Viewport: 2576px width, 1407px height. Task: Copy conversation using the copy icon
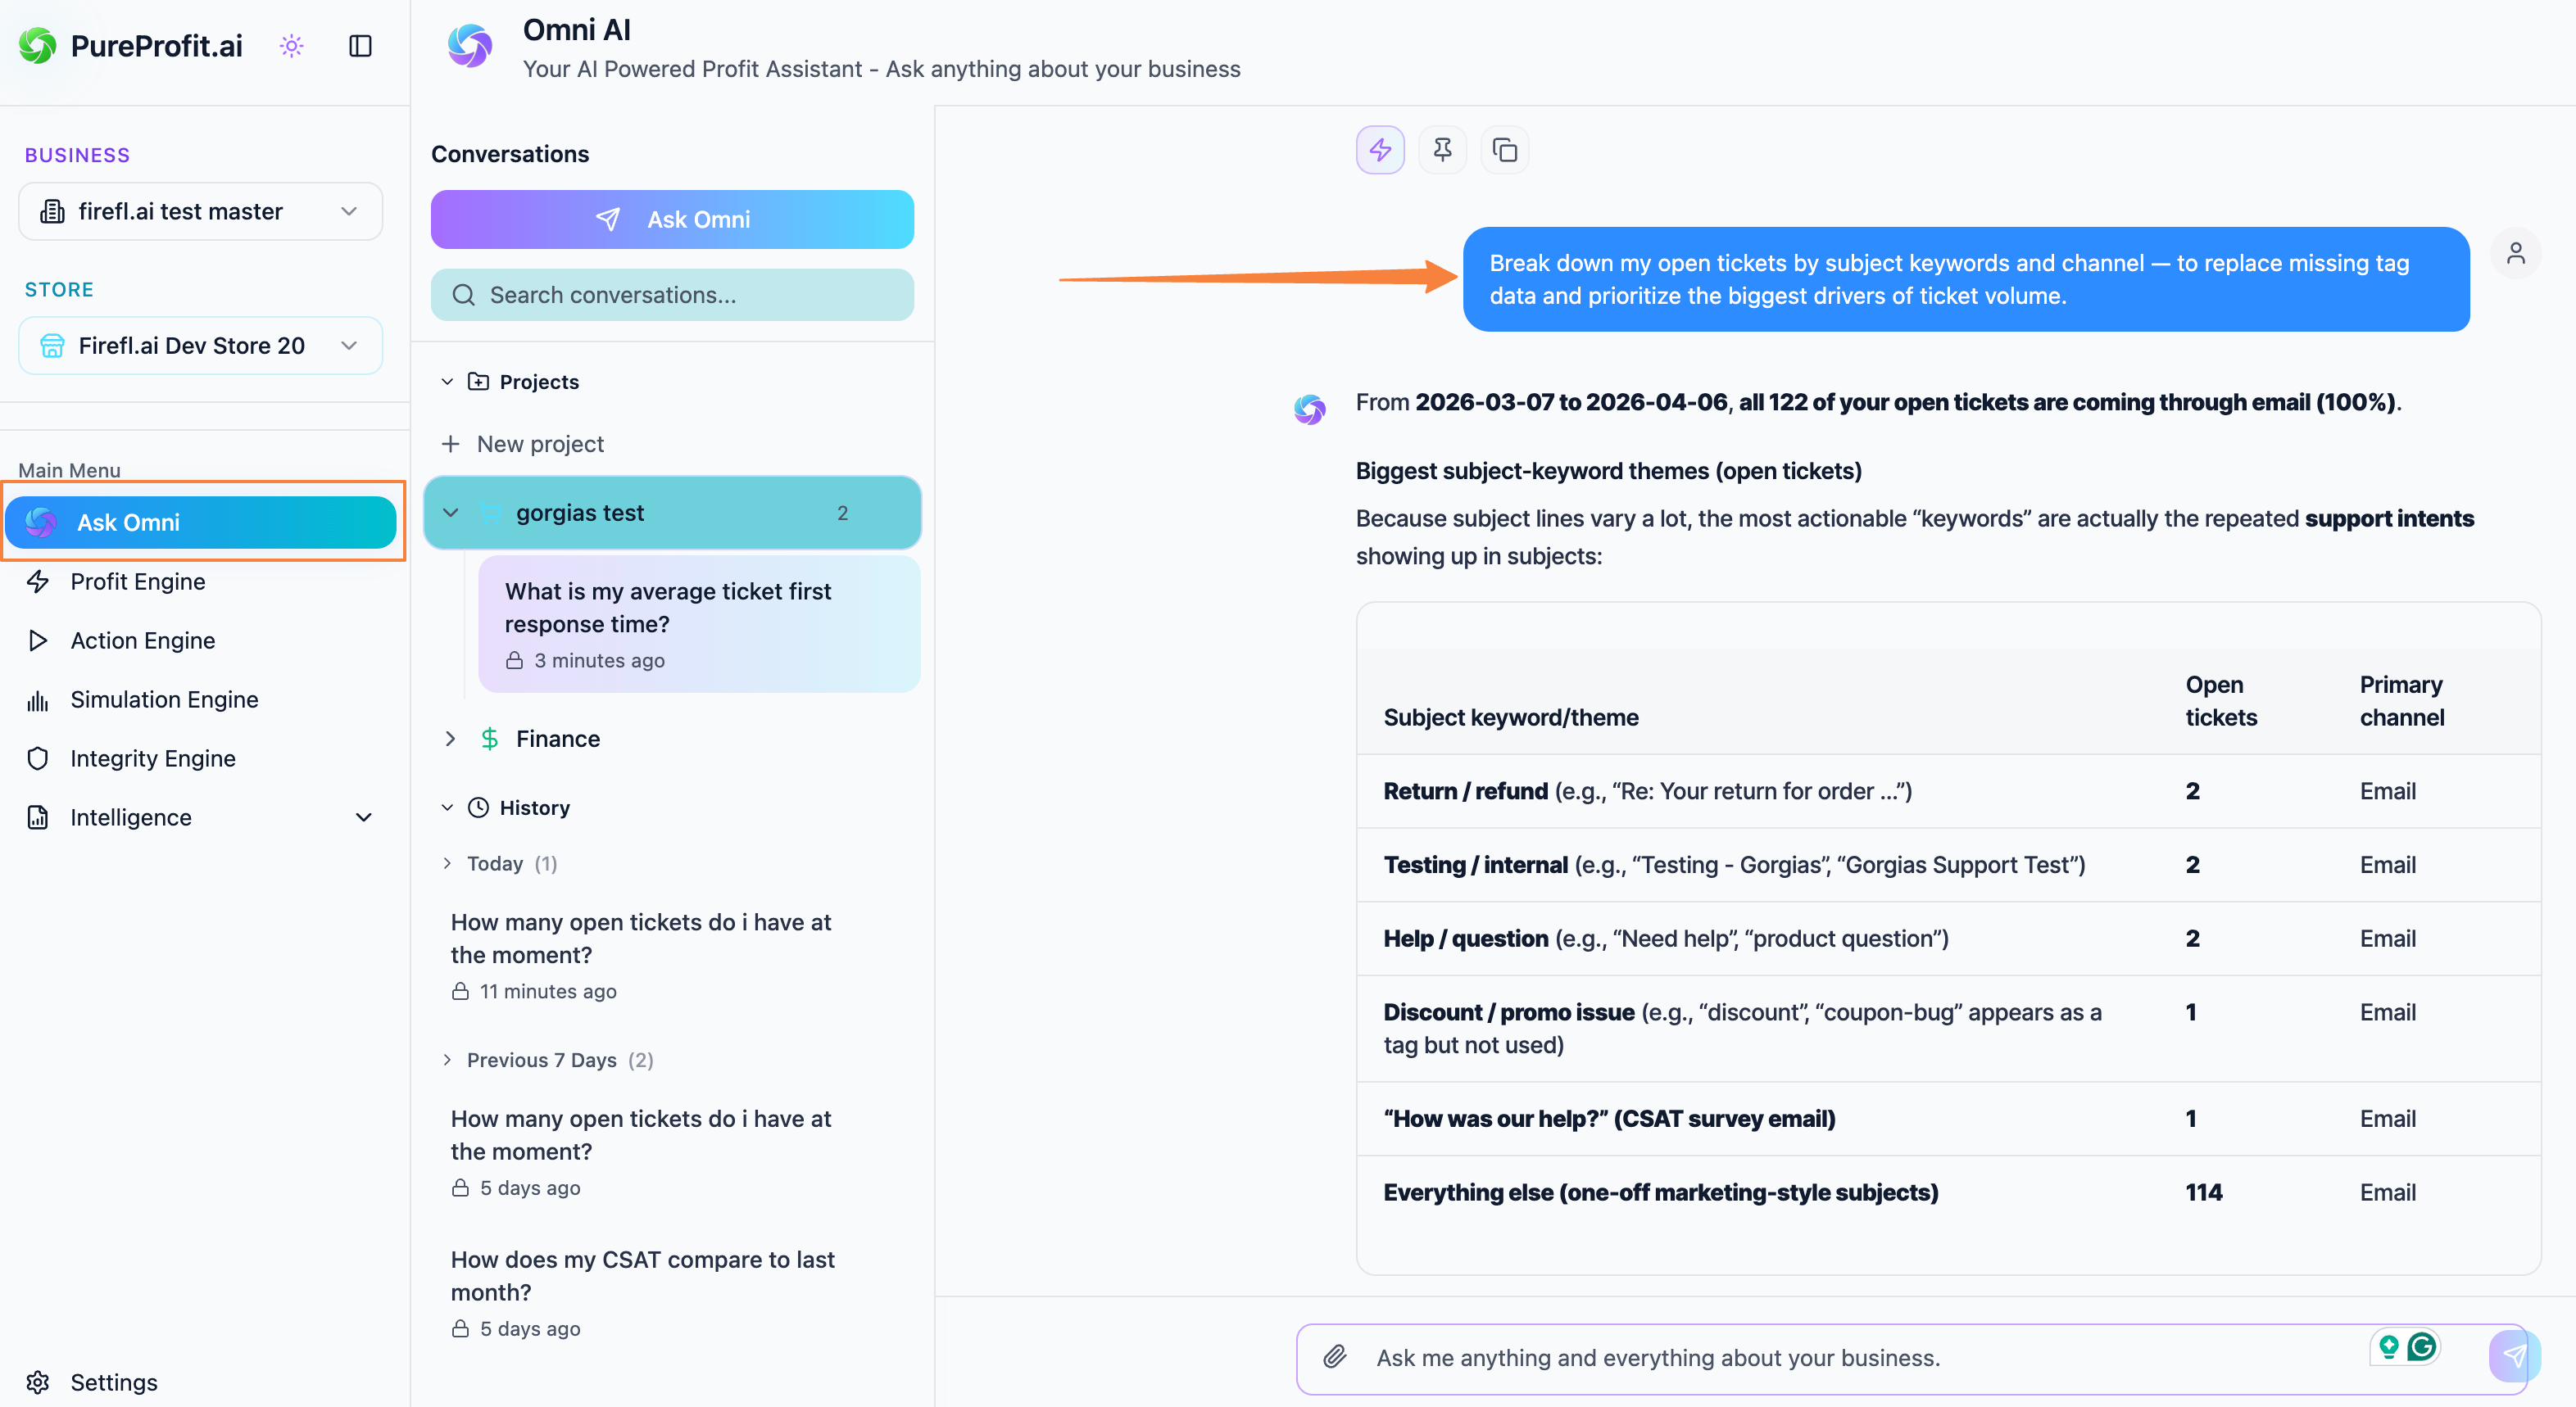(1504, 150)
